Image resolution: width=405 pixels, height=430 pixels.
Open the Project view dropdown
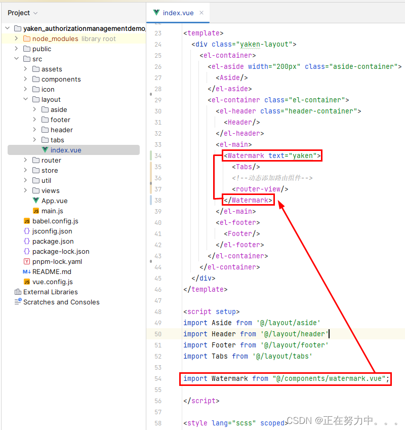point(22,13)
